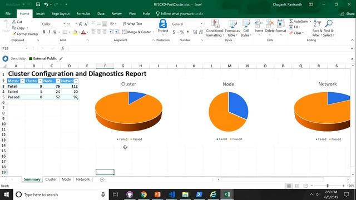Image resolution: width=356 pixels, height=200 pixels.
Task: Open the Cluster sheet tab
Action: pyautogui.click(x=51, y=179)
